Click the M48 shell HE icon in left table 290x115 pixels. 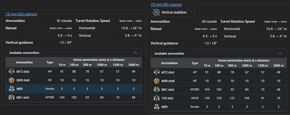pos(12,80)
